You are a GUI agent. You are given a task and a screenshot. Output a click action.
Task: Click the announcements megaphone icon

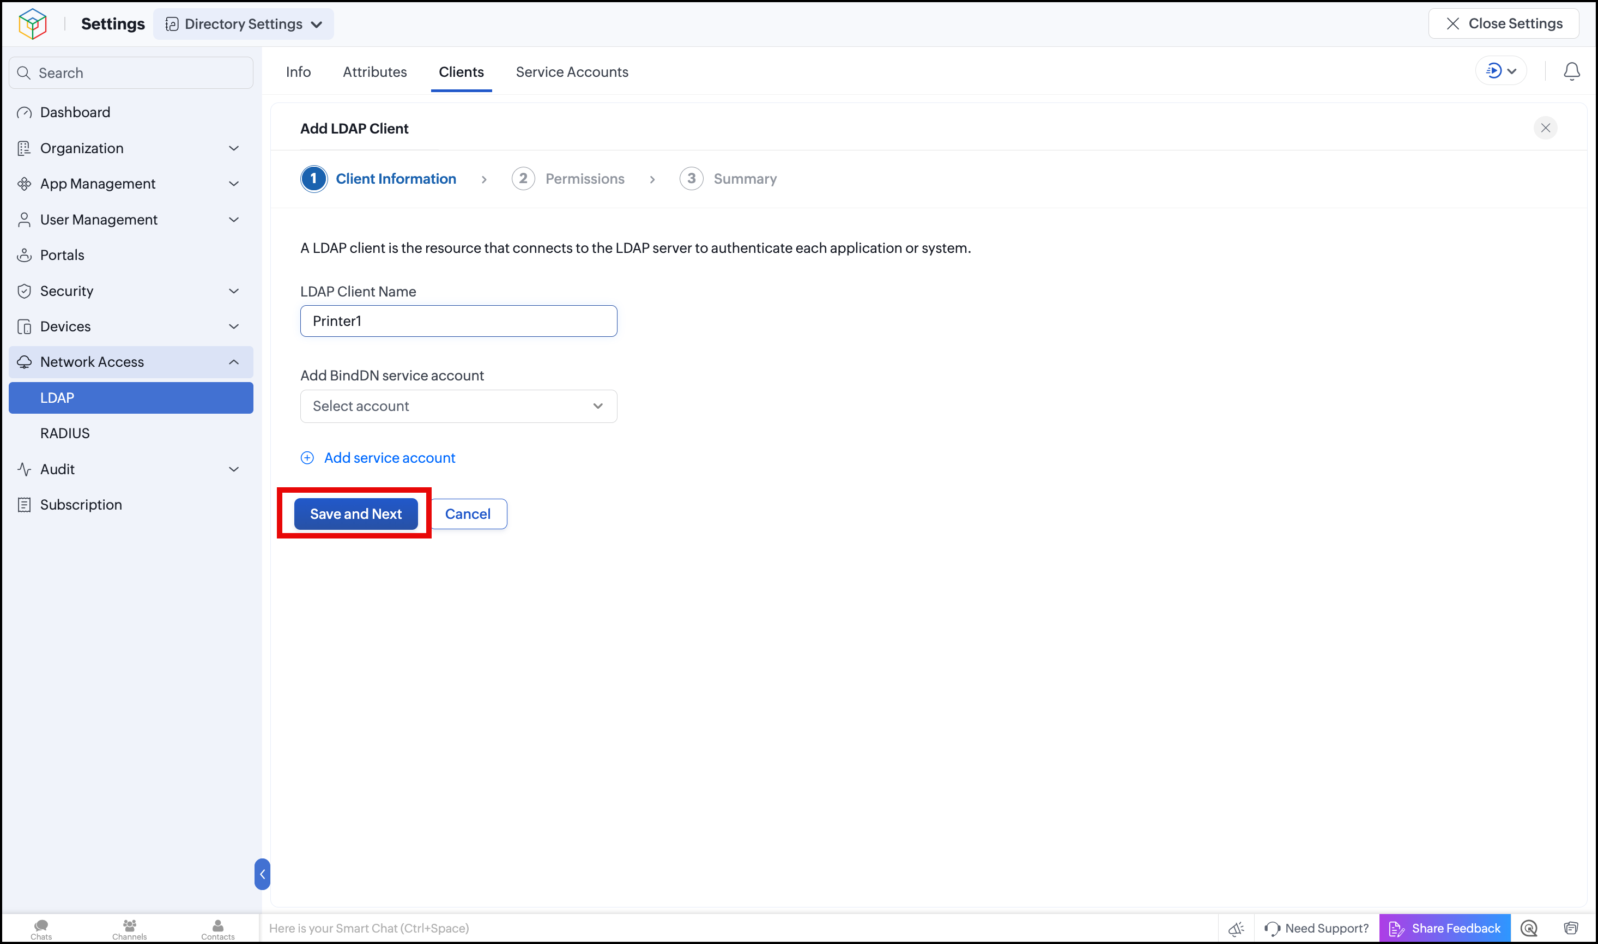pos(1236,929)
